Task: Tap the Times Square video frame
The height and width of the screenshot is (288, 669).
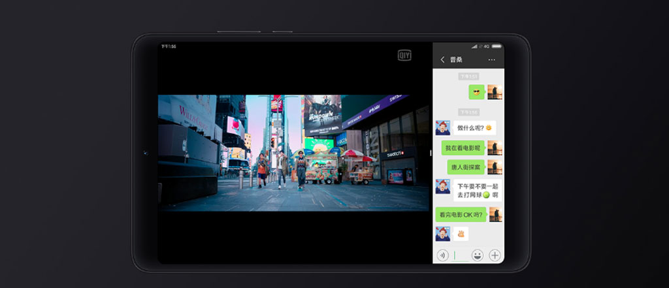Action: [x=293, y=153]
